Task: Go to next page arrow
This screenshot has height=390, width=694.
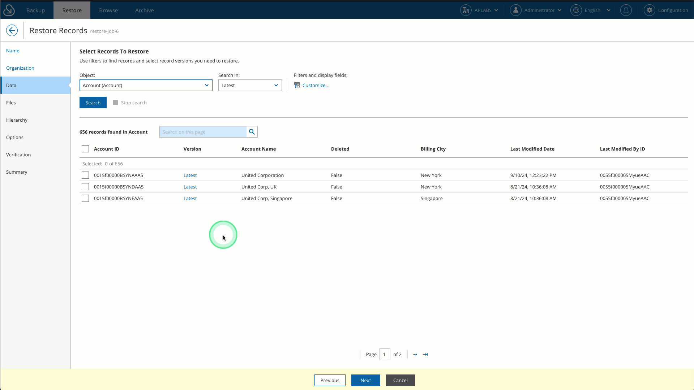Action: click(x=415, y=354)
